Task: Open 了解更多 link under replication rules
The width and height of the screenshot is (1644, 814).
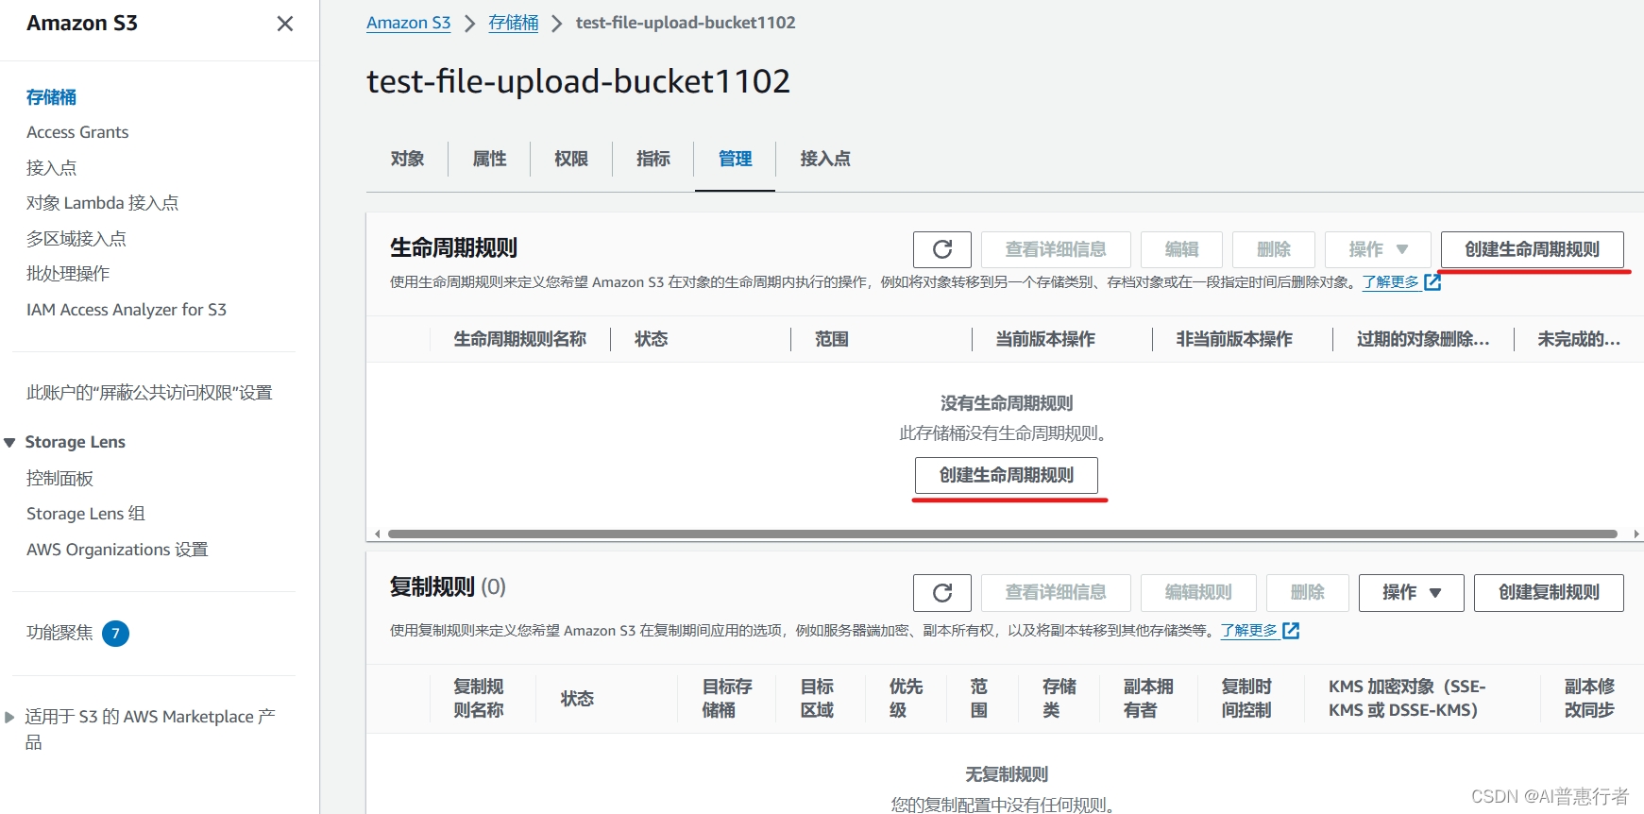Action: coord(1248,630)
